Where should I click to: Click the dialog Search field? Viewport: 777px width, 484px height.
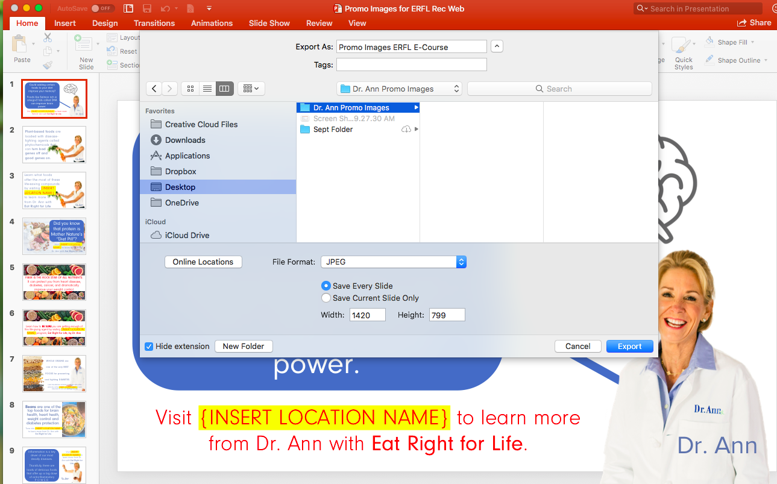coord(559,89)
